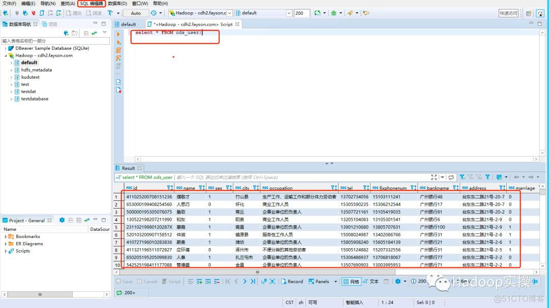
Task: Click the refresh results icon in filter bar
Action: tap(451, 177)
